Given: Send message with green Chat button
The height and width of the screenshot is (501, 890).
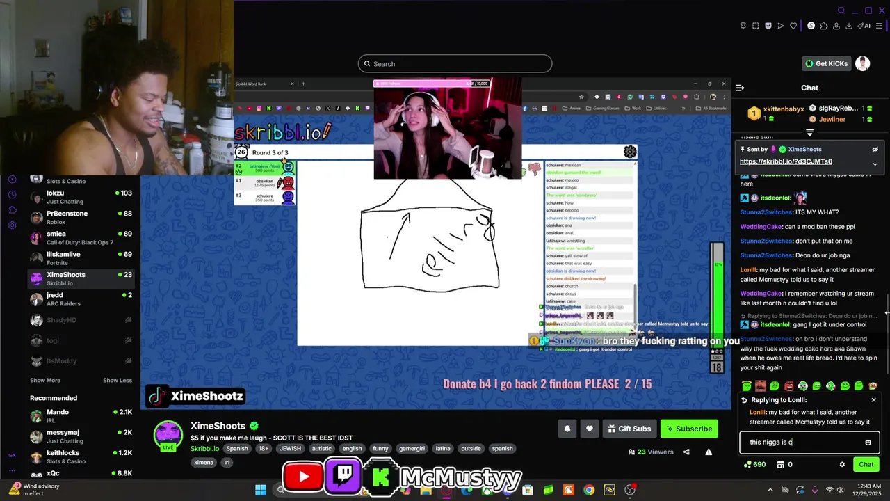Looking at the screenshot, I should tap(866, 464).
